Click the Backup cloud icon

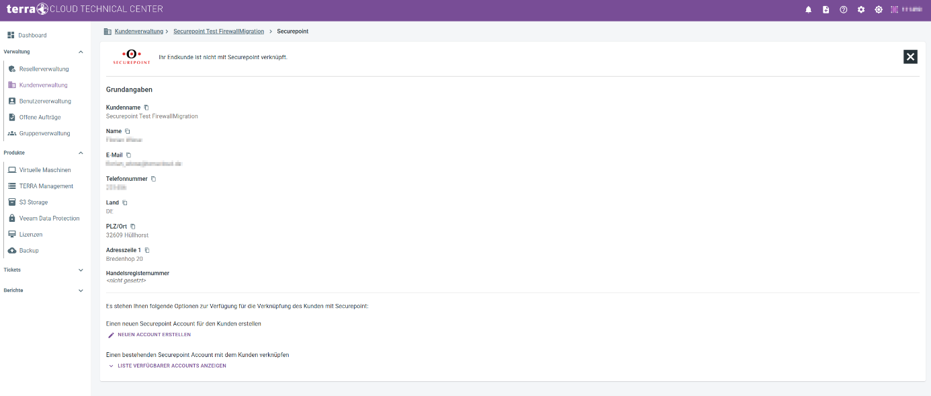pyautogui.click(x=12, y=250)
